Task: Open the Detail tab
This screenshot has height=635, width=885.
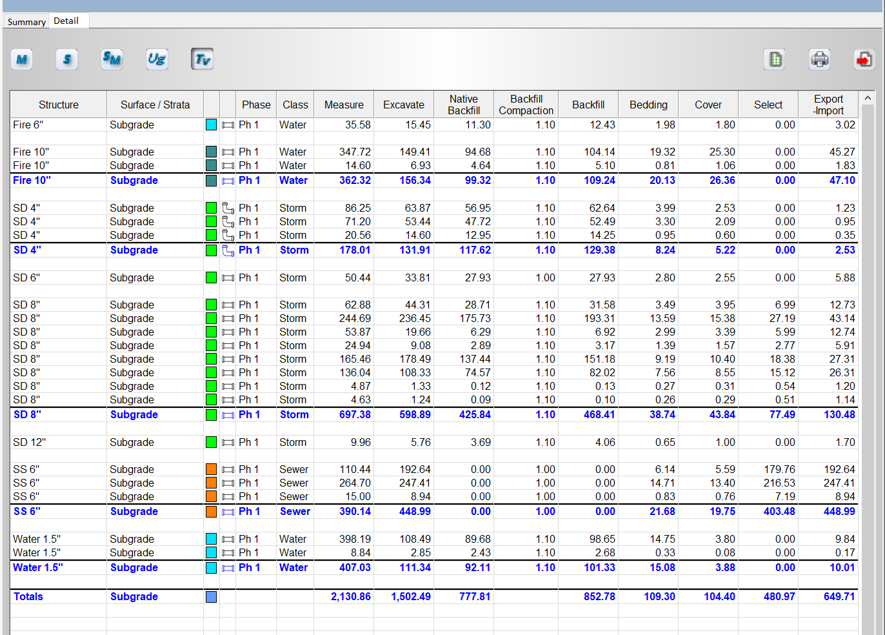Action: (x=66, y=21)
